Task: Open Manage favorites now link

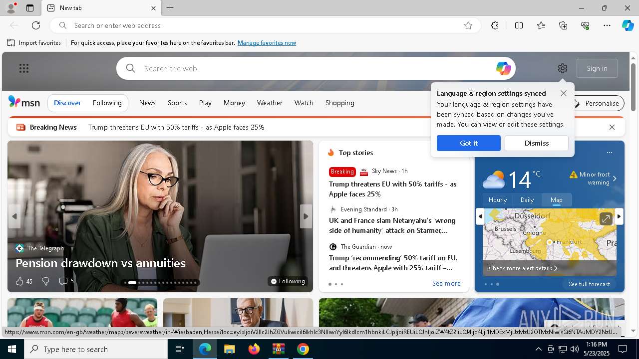Action: 267,43
